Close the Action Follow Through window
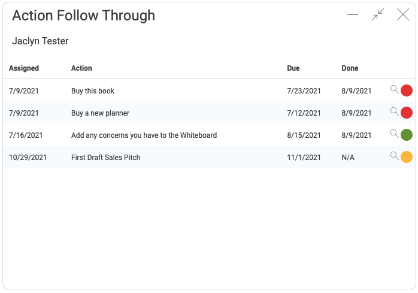The width and height of the screenshot is (418, 293). coord(403,14)
